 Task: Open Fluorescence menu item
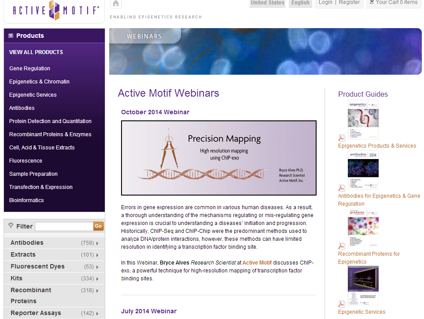point(26,160)
